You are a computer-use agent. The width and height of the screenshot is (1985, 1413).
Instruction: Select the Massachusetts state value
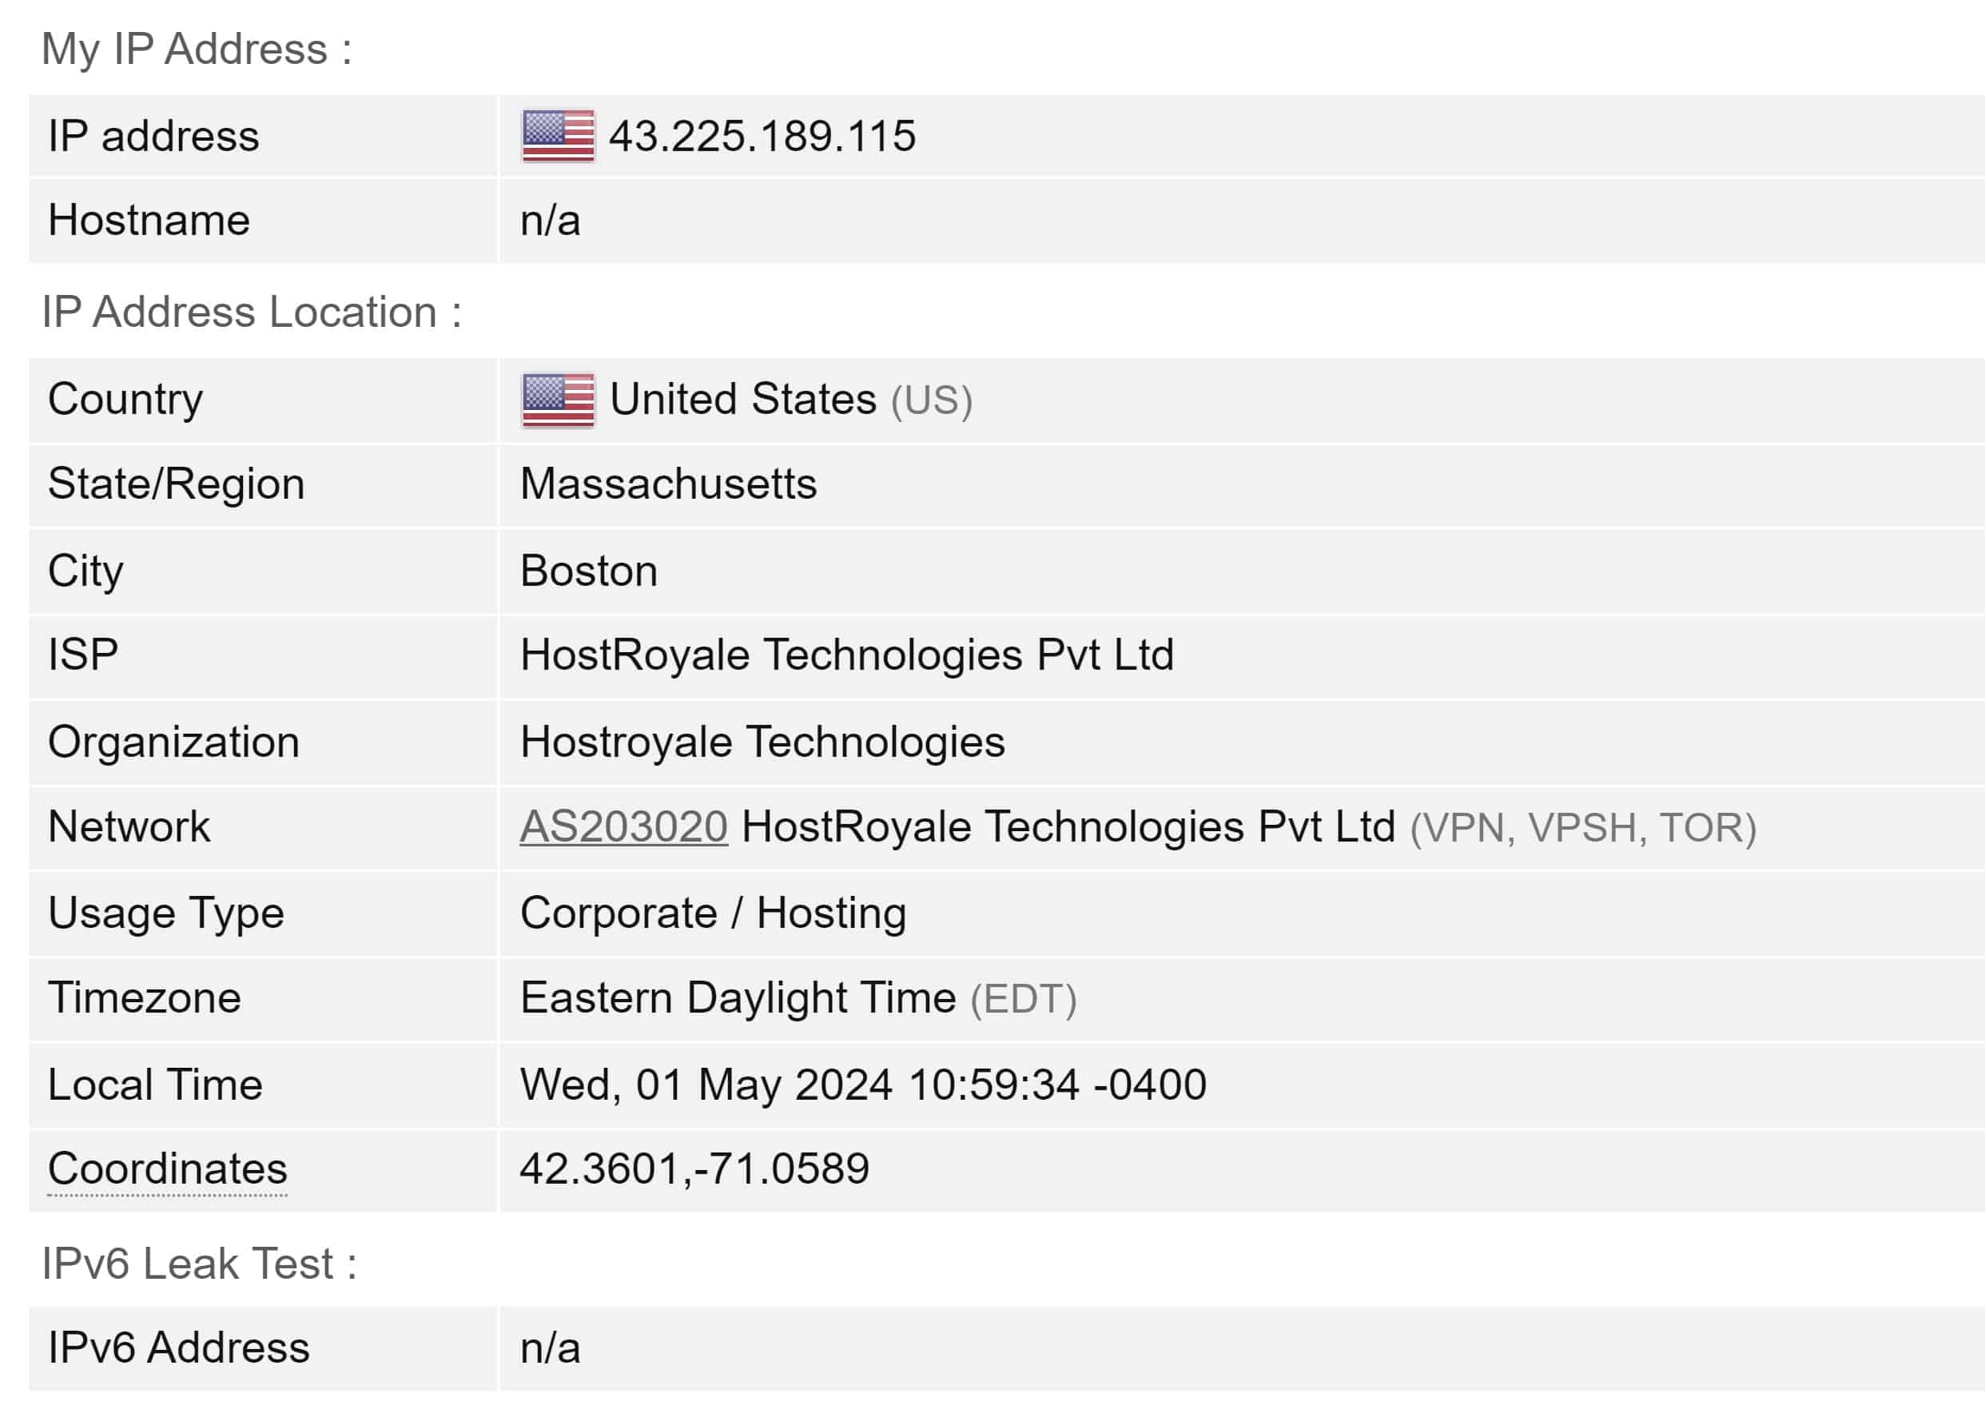pos(668,484)
